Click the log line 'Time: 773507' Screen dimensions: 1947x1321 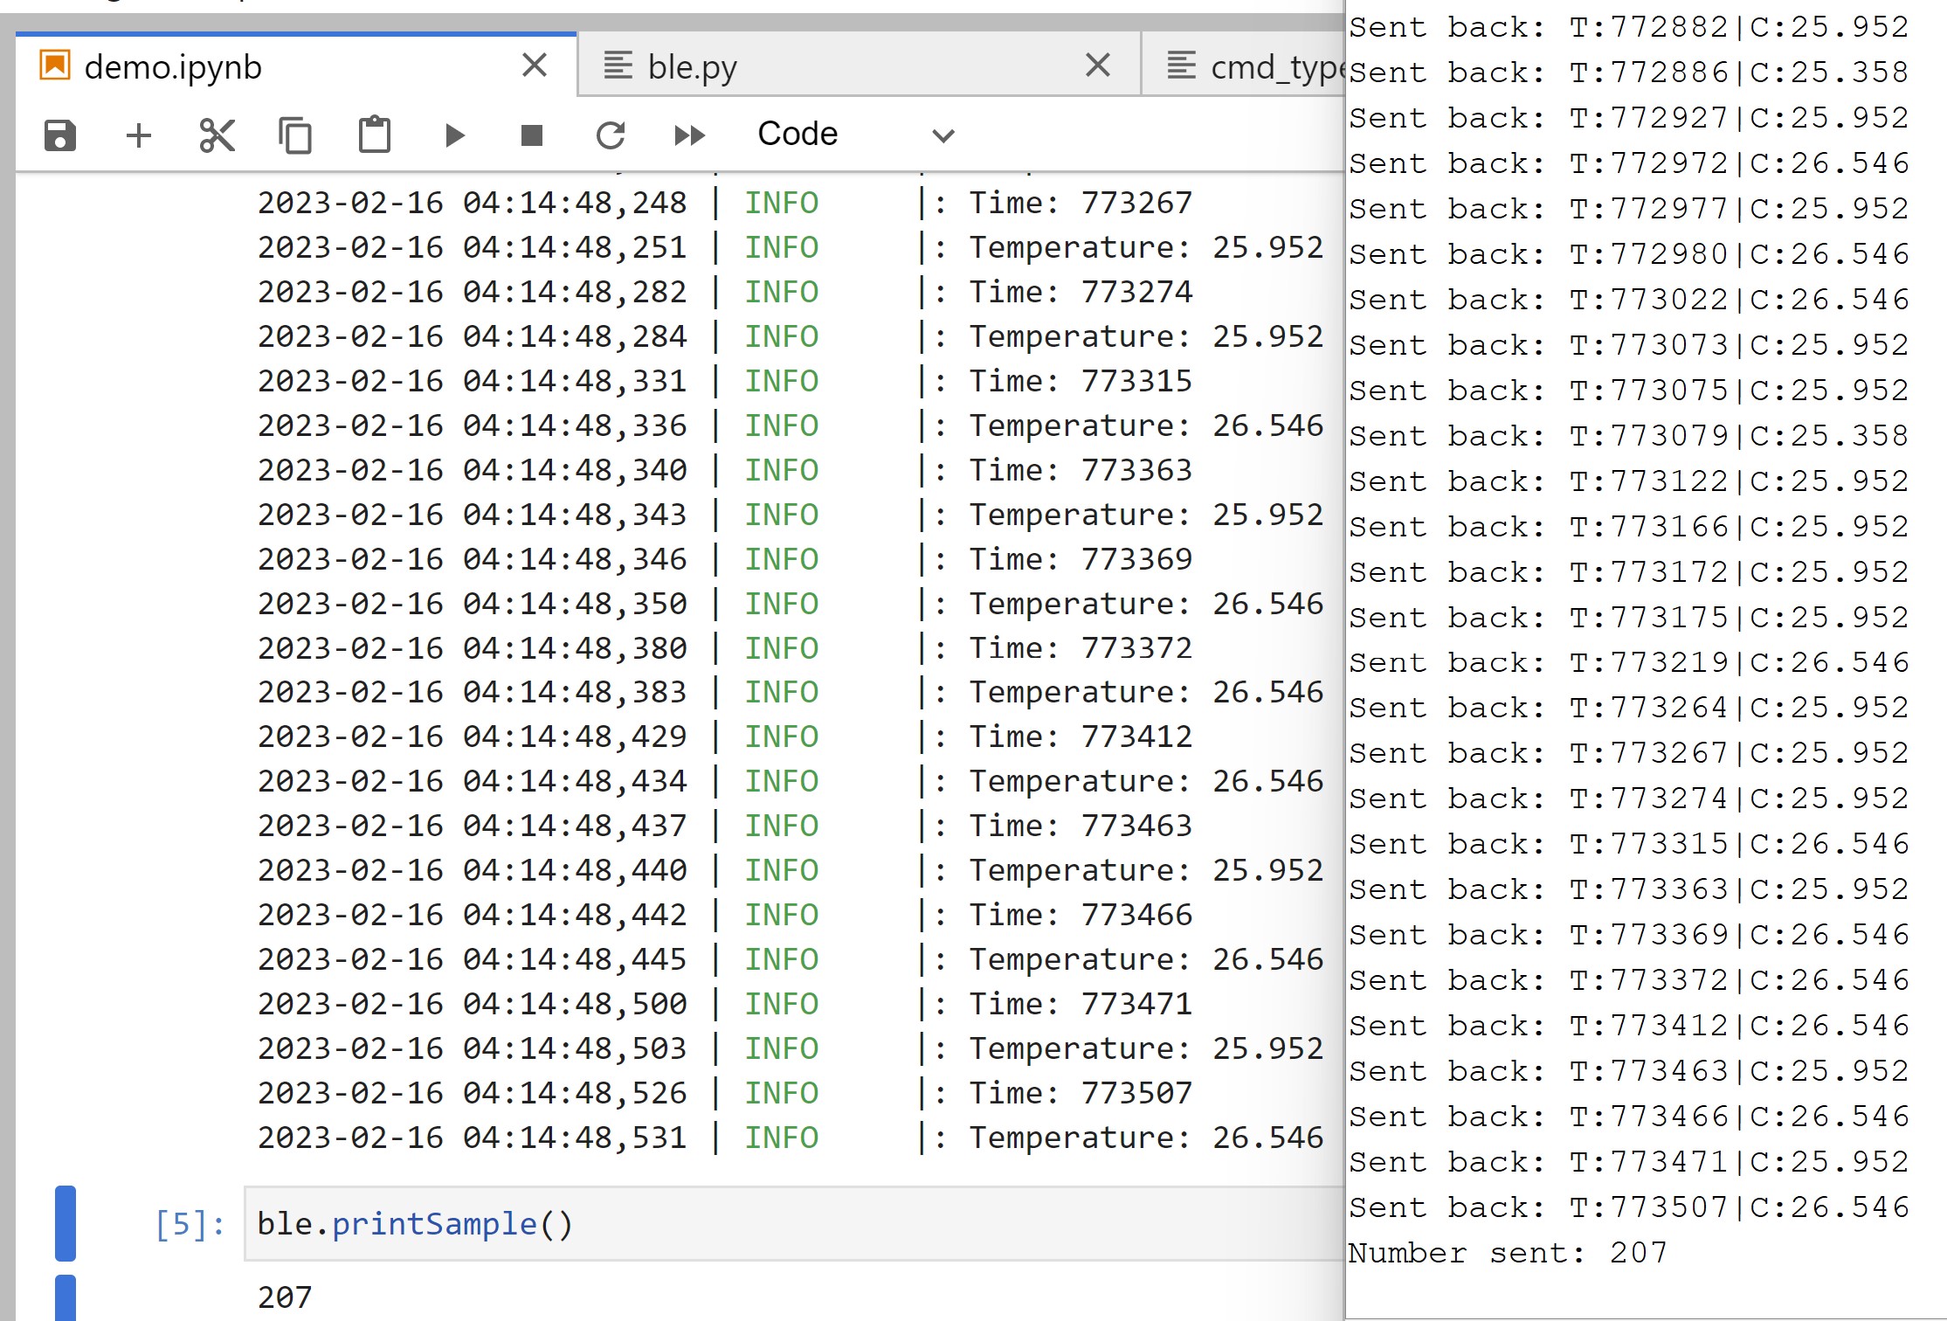(x=1081, y=1093)
